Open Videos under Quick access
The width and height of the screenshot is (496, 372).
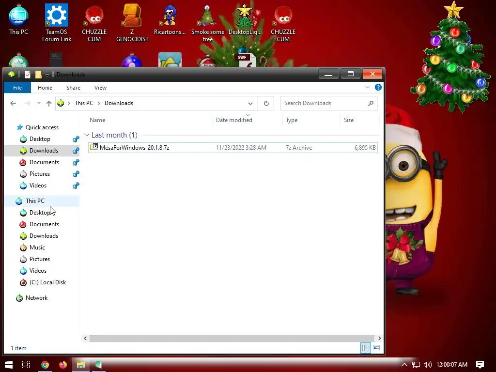pyautogui.click(x=38, y=186)
